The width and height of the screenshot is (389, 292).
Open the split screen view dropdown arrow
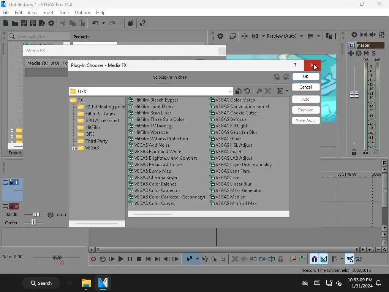tap(263, 36)
